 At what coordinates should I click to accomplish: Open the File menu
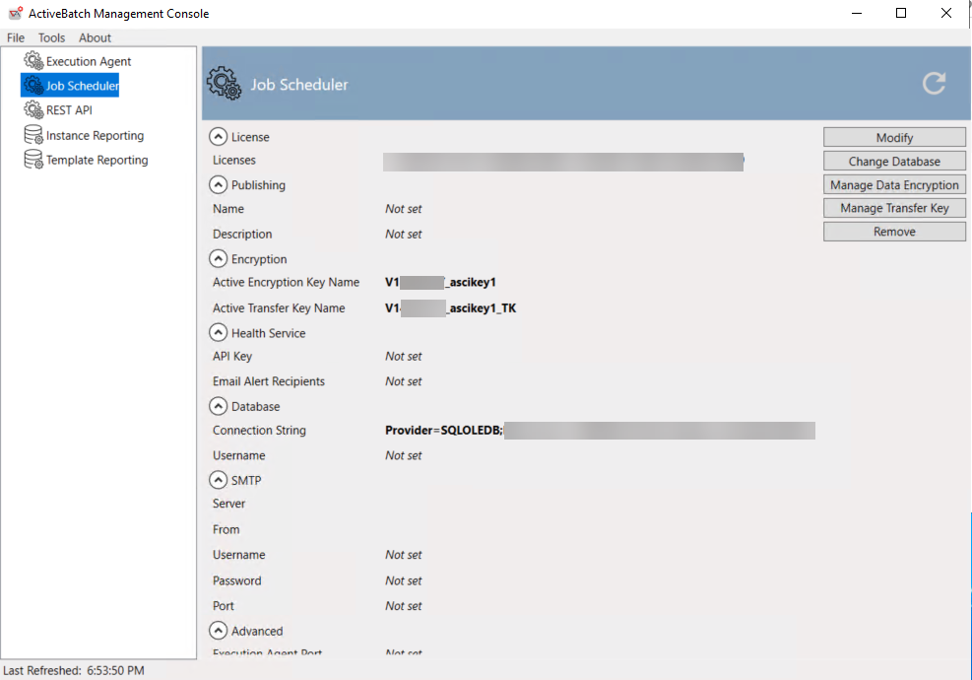[x=16, y=37]
